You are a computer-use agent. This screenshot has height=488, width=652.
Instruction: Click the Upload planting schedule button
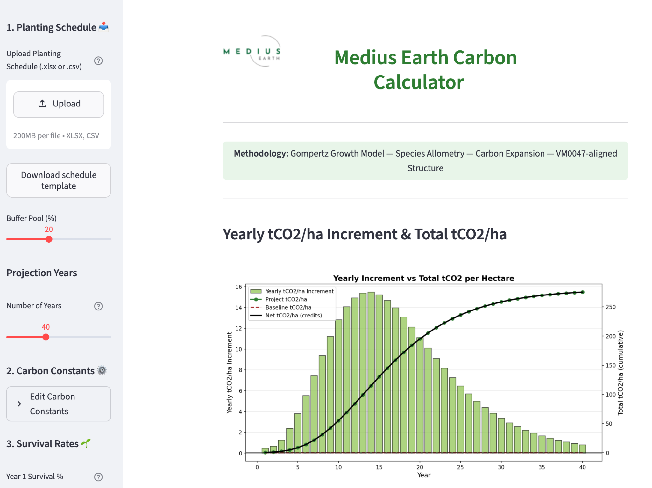pos(59,104)
